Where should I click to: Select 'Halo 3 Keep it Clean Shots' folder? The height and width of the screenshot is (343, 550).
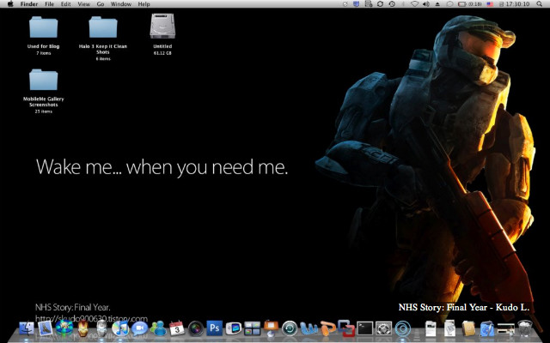click(x=103, y=27)
